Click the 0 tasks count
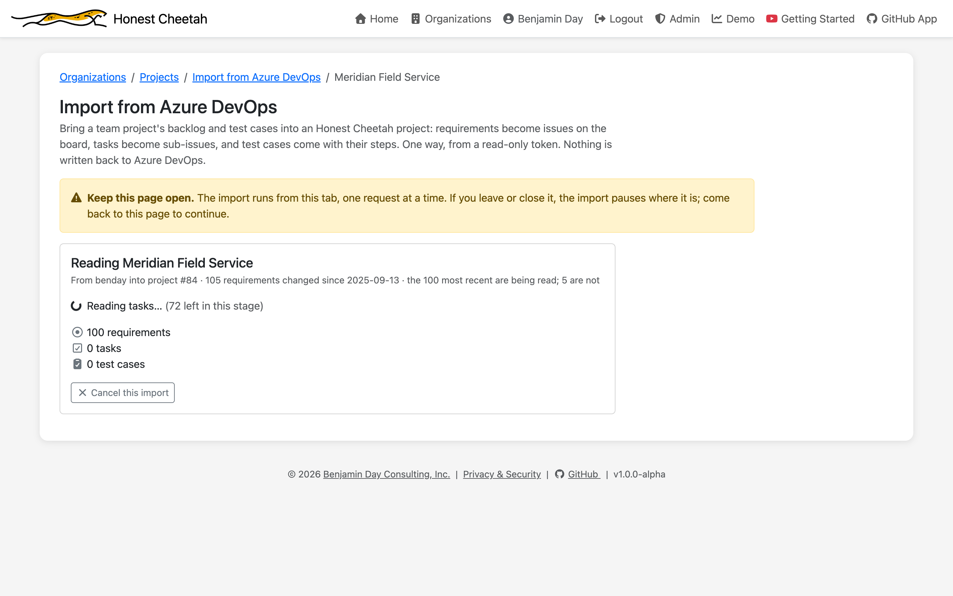 coord(104,348)
